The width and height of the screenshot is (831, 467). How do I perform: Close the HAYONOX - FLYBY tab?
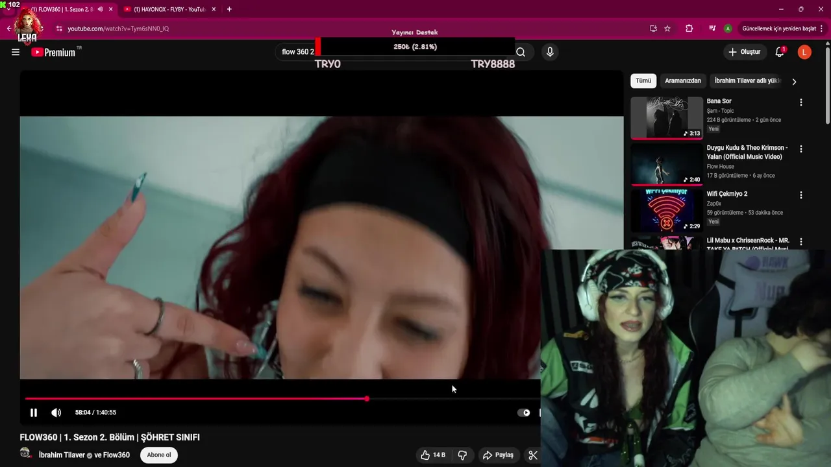pyautogui.click(x=214, y=10)
